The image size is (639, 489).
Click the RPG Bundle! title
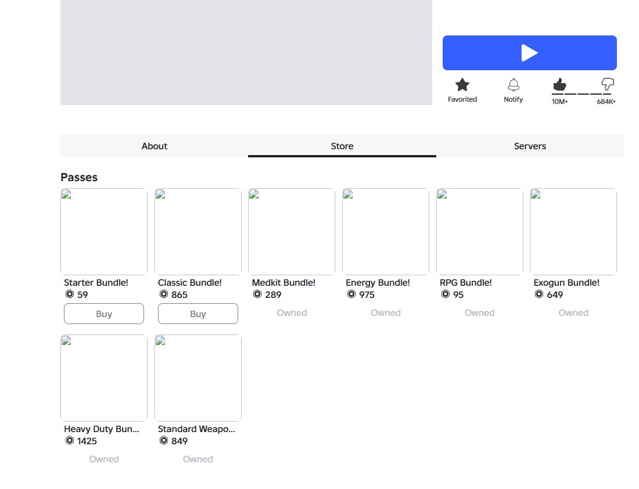[x=466, y=283]
